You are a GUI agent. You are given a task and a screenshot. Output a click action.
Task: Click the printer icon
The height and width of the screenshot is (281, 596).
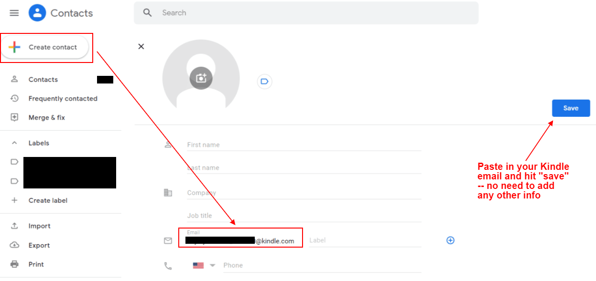coord(14,264)
